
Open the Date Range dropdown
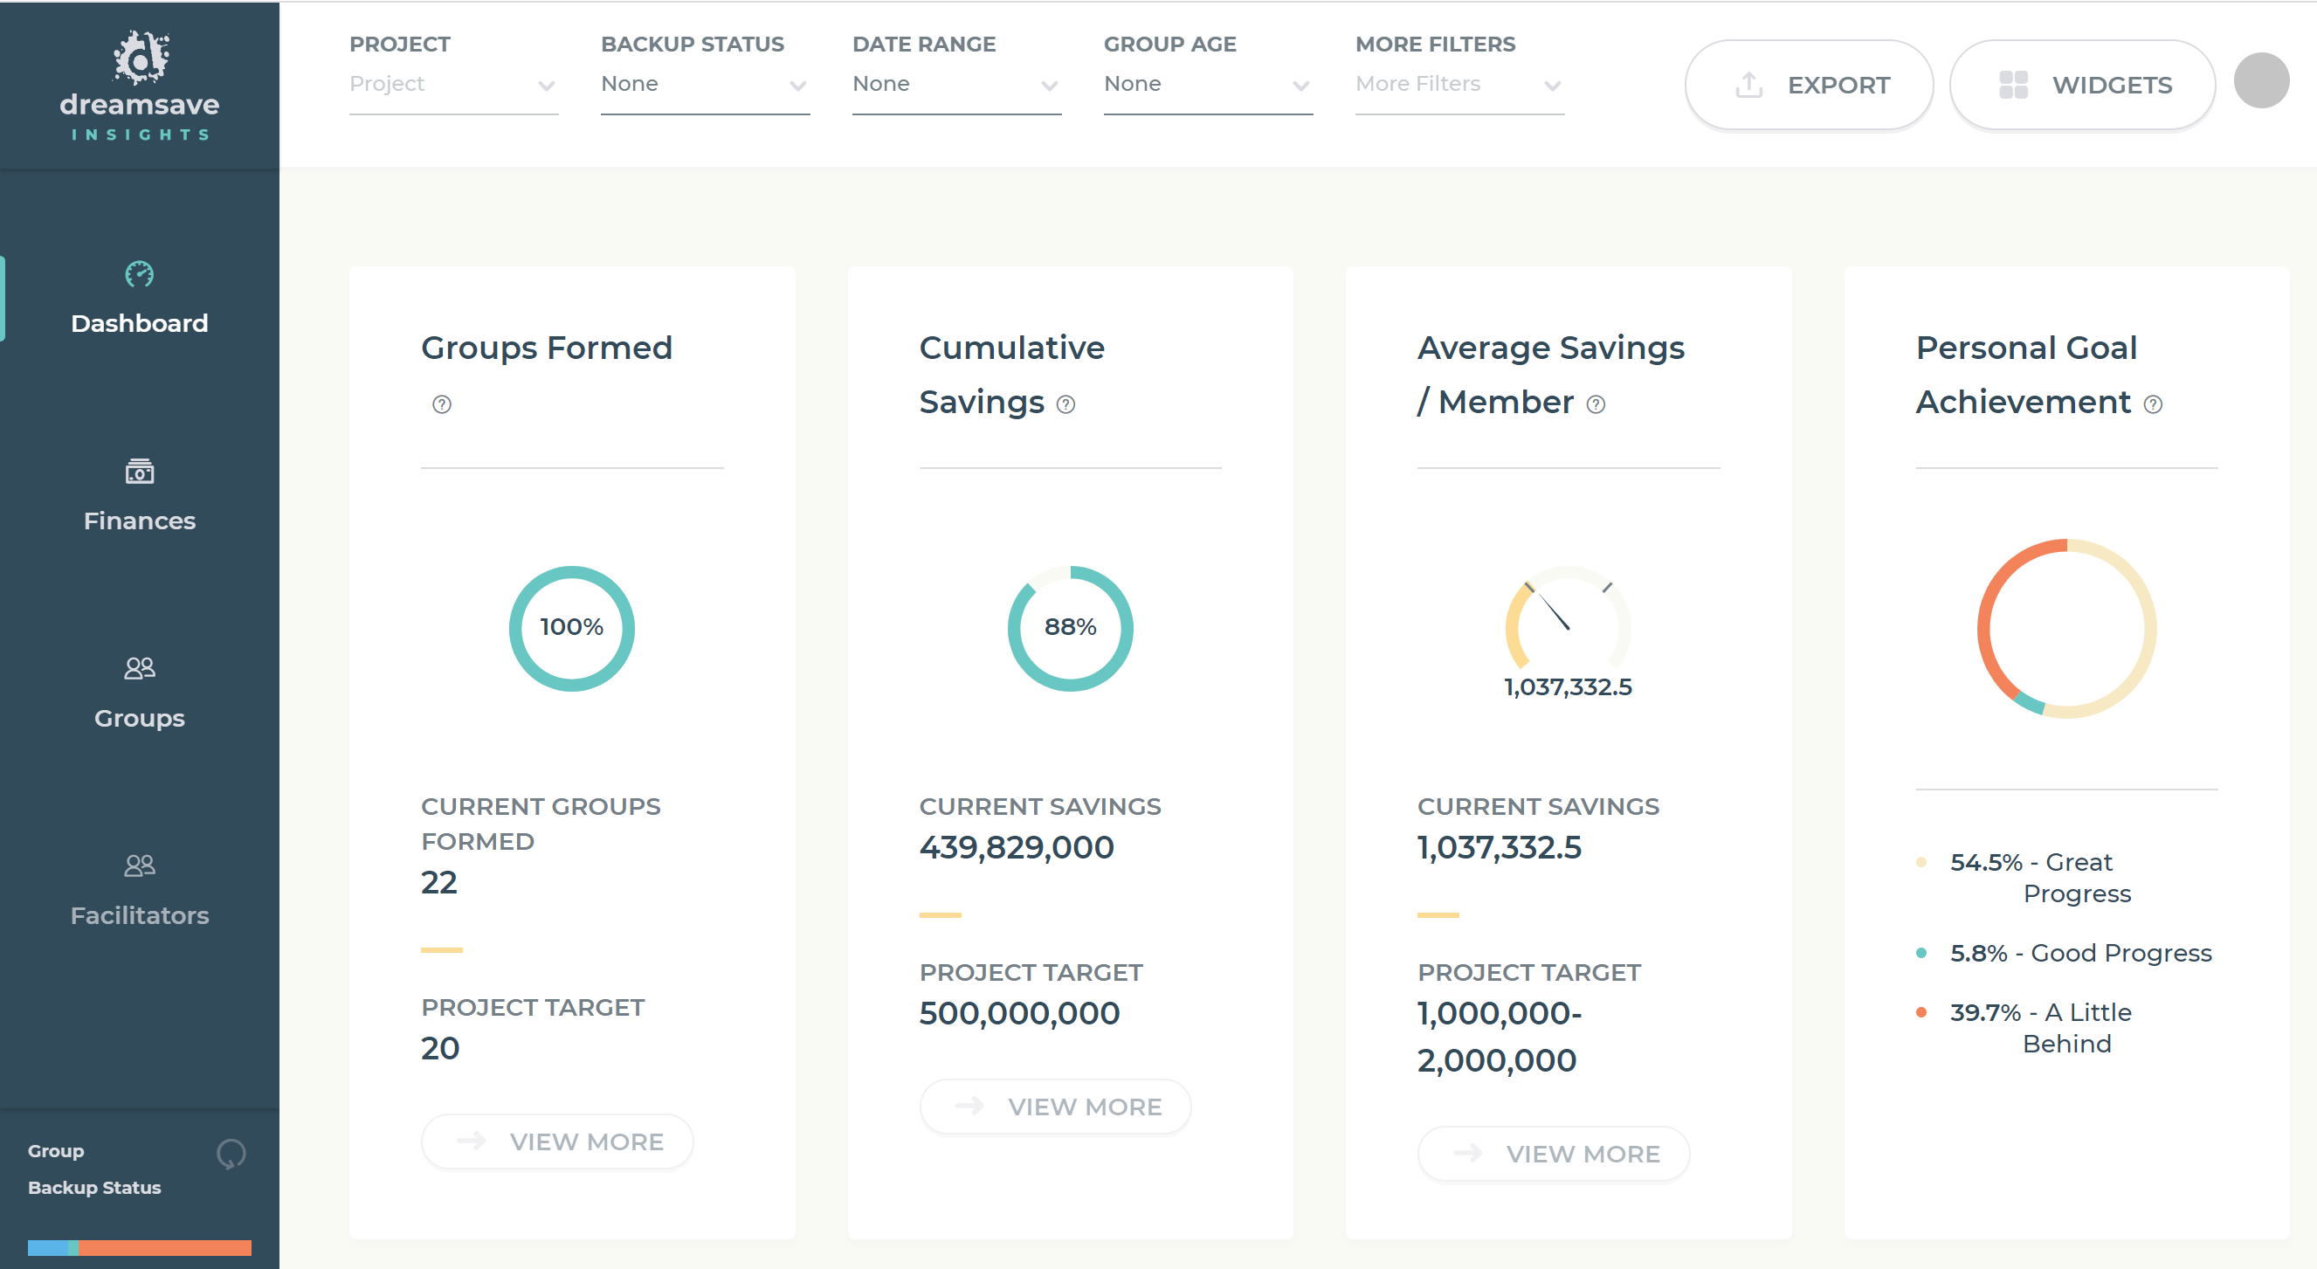(956, 85)
